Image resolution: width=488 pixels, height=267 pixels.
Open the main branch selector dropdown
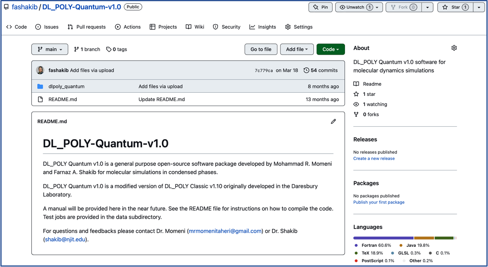coord(50,50)
